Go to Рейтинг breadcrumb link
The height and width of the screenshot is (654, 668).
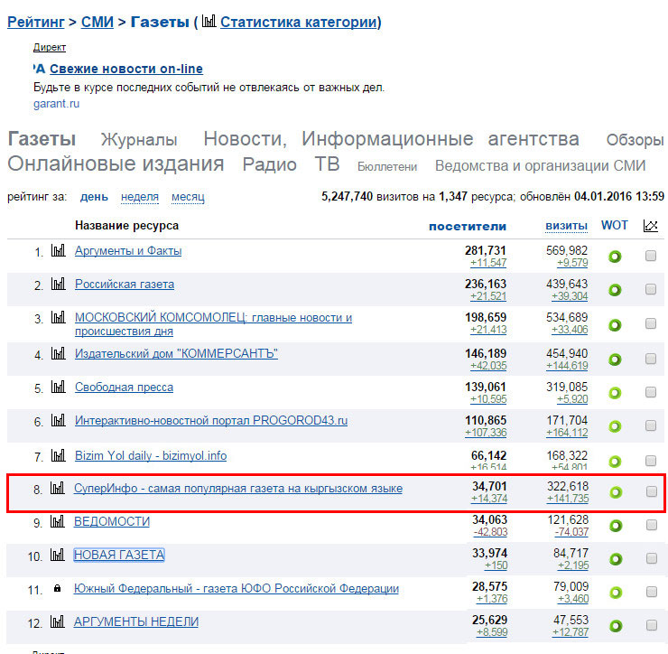(x=36, y=22)
